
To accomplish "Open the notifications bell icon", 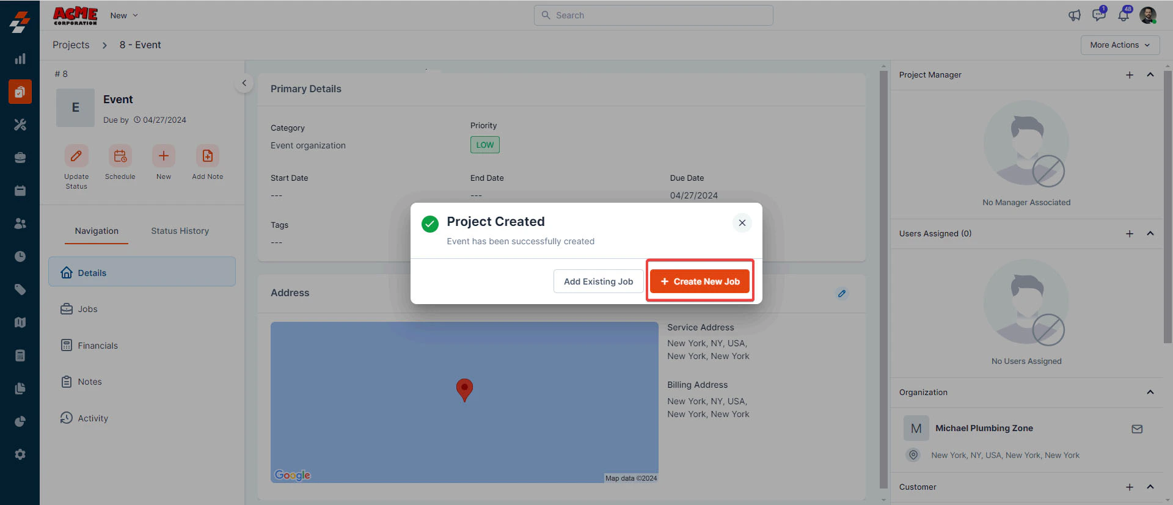I will (x=1124, y=15).
